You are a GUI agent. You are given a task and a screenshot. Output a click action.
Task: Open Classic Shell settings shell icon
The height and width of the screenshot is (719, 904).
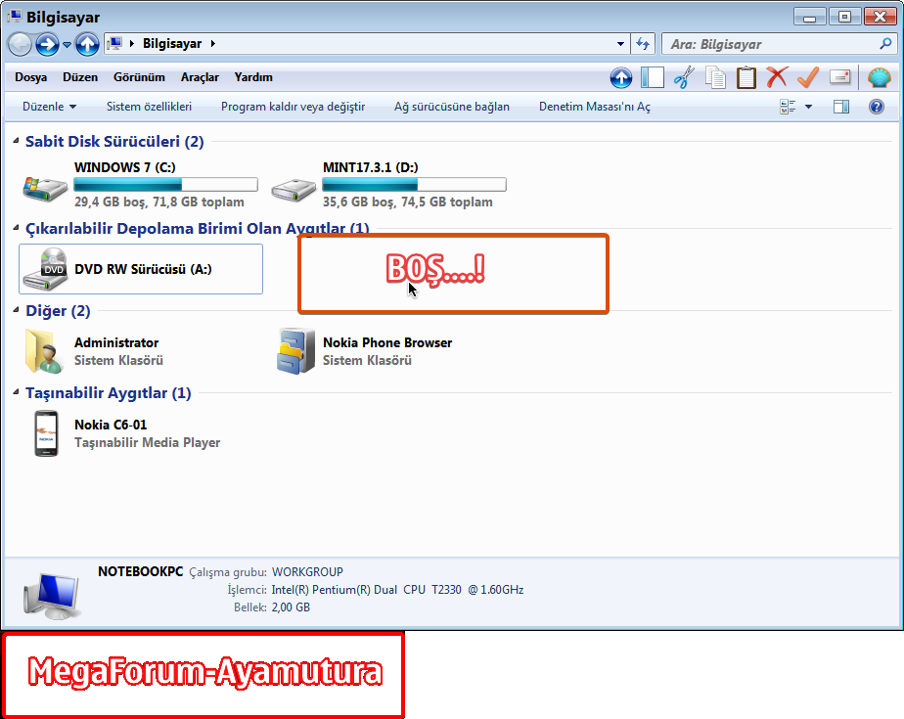(880, 77)
